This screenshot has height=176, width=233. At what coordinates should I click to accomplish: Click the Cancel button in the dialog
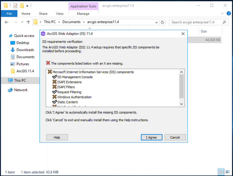pyautogui.click(x=175, y=137)
